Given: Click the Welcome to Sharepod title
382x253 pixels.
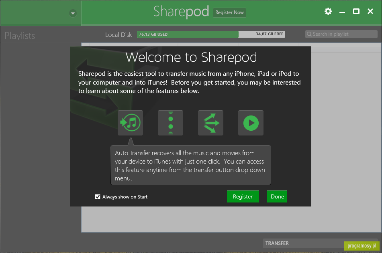Looking at the screenshot, I should (x=191, y=57).
